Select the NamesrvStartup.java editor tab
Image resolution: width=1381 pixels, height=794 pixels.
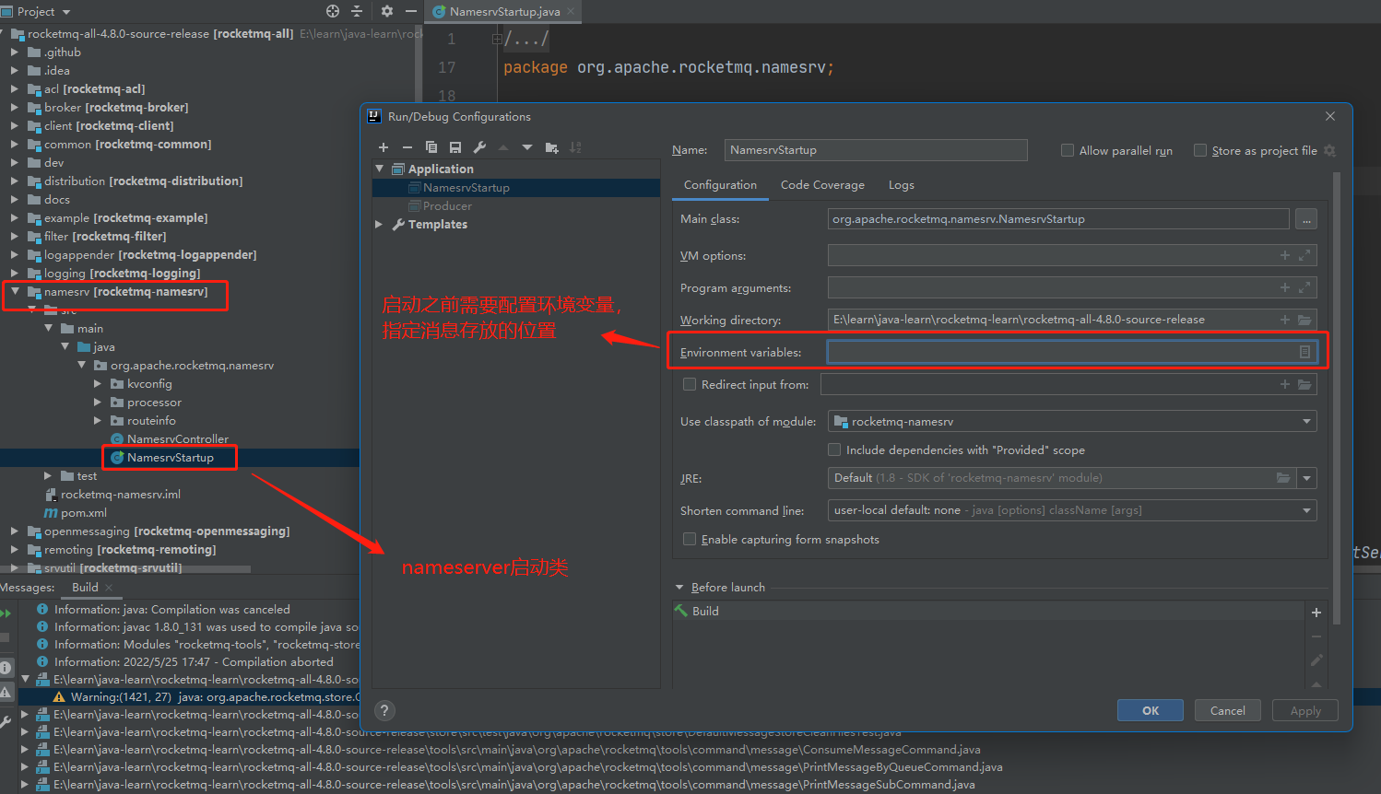[x=503, y=11]
